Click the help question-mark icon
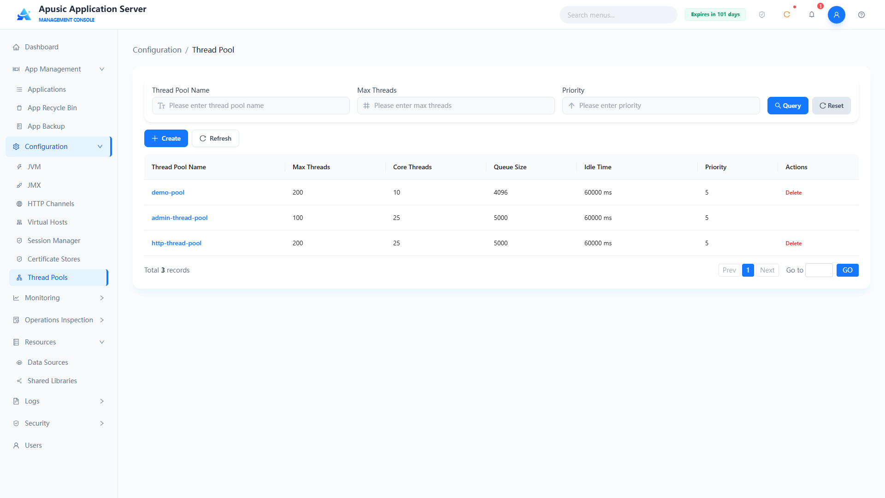 pos(861,15)
